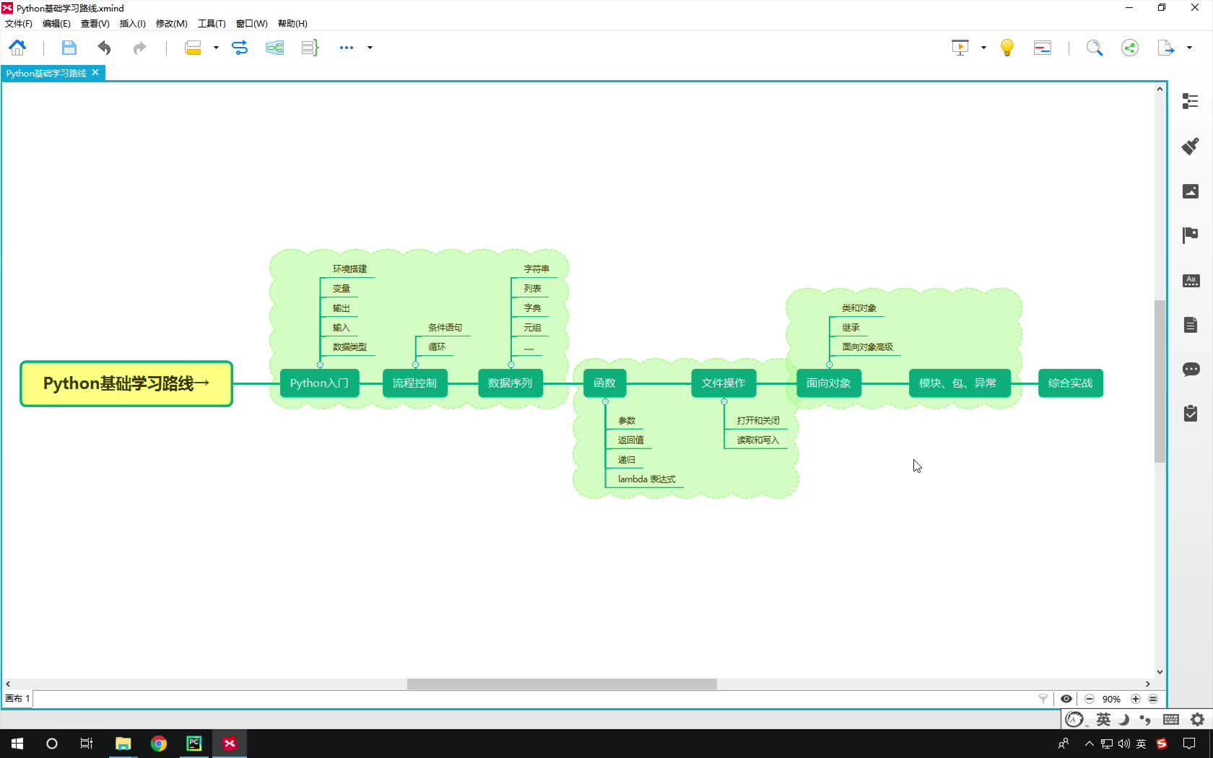Image resolution: width=1213 pixels, height=758 pixels.
Task: Open the 窗口(W) menu
Action: coord(251,24)
